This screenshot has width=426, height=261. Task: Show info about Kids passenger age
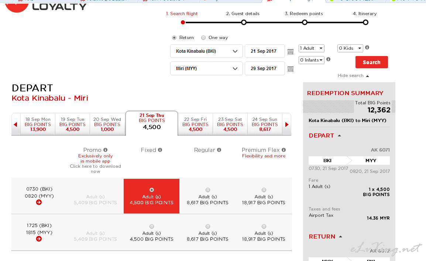(x=367, y=48)
